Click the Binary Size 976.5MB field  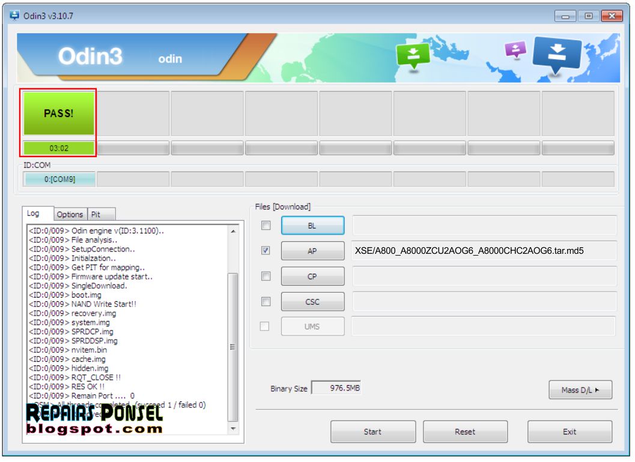pyautogui.click(x=336, y=388)
